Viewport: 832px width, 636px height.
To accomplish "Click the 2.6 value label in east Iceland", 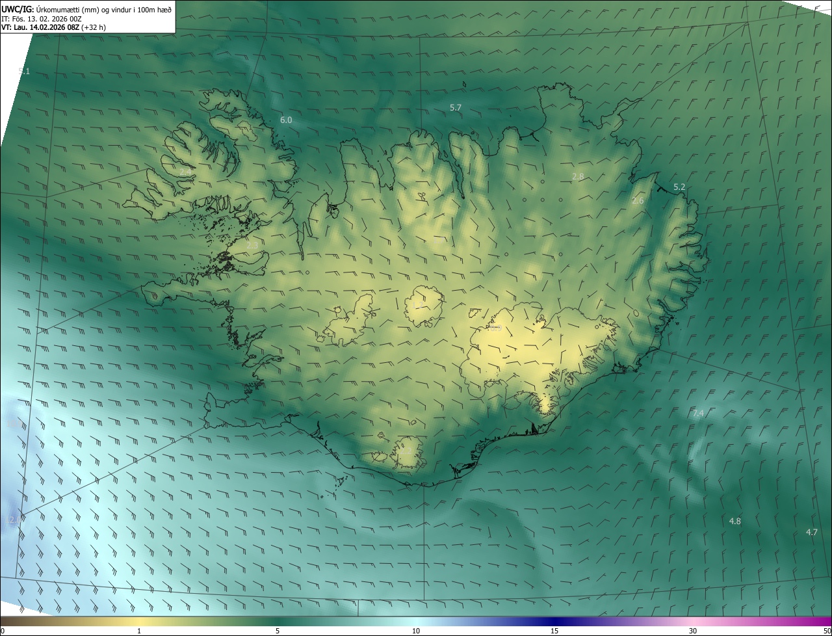I will 638,201.
